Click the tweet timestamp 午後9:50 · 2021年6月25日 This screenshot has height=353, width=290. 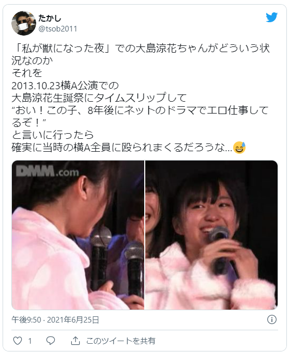tap(55, 319)
